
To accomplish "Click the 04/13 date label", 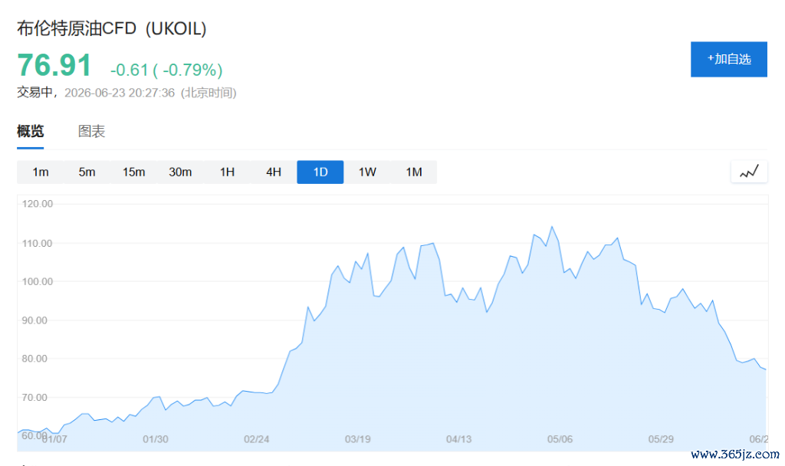I will (x=458, y=439).
